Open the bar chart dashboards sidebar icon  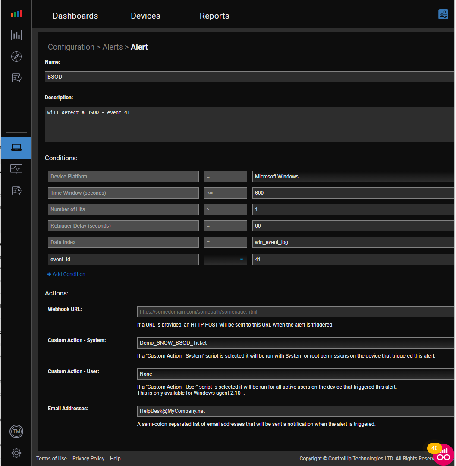click(x=16, y=35)
